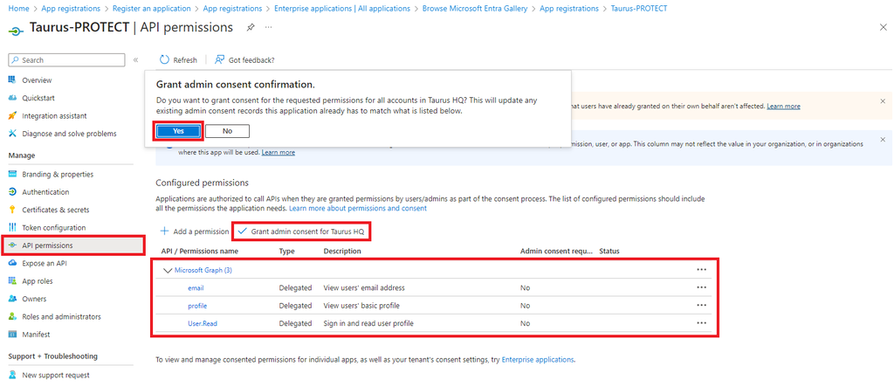Open ellipsis menu for User.Read permission

(701, 322)
